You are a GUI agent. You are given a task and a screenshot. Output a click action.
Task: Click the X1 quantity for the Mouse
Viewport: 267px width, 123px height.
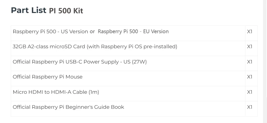pos(250,77)
